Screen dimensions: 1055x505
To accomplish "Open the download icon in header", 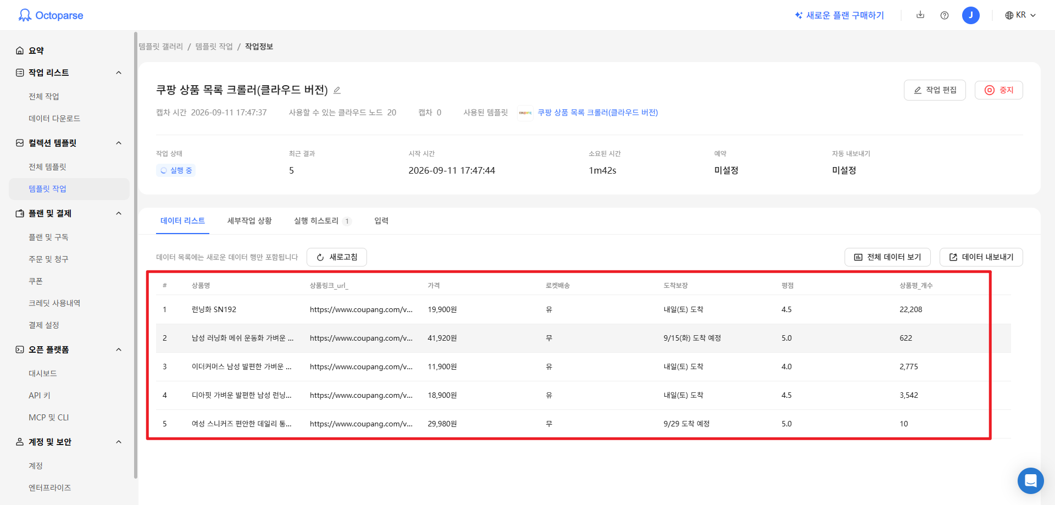I will pyautogui.click(x=920, y=15).
